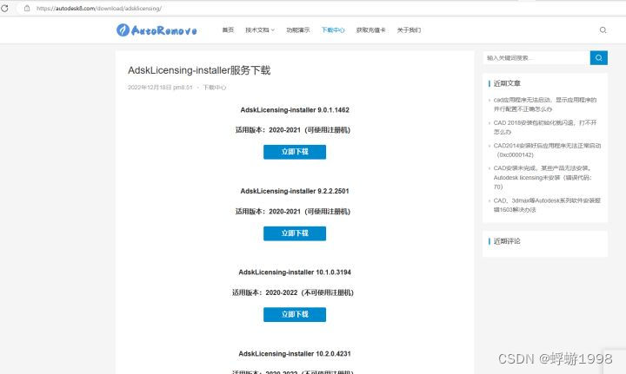Click the text AdskLicensing-installer 10.1.0.3194
The image size is (626, 374).
(295, 272)
